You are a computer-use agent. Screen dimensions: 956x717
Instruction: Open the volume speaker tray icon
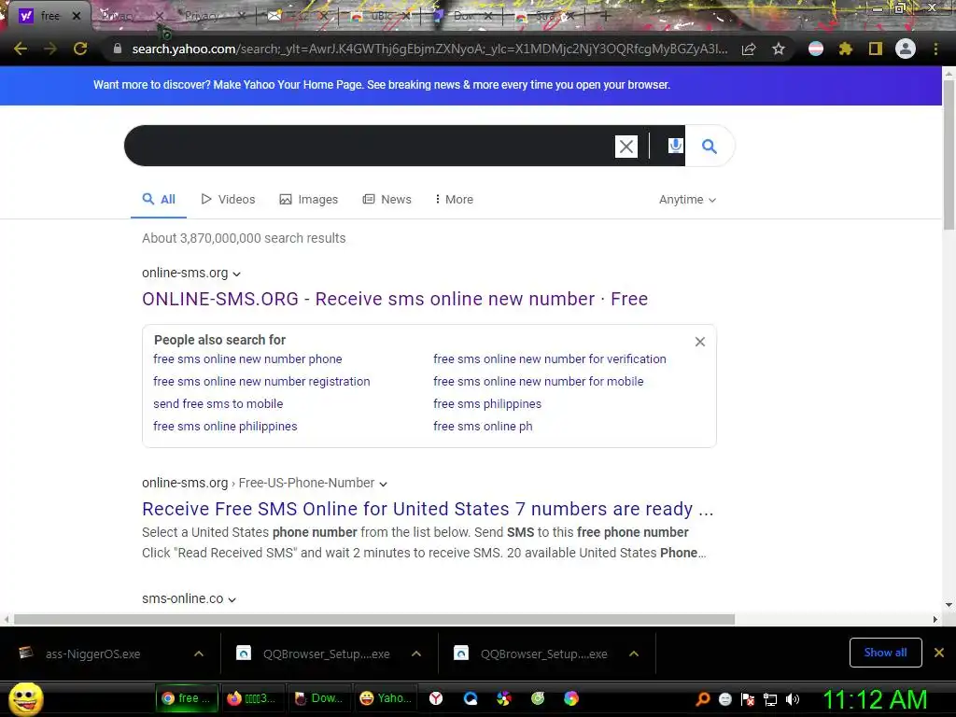pos(793,699)
